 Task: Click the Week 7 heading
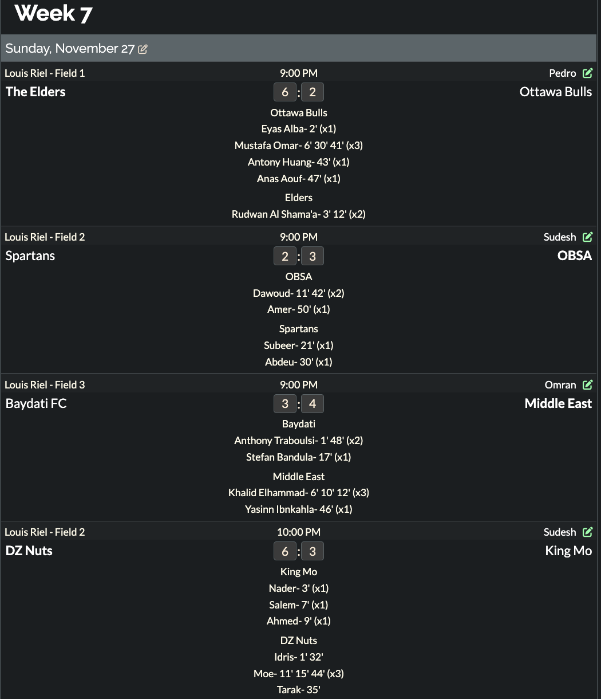[x=53, y=14]
